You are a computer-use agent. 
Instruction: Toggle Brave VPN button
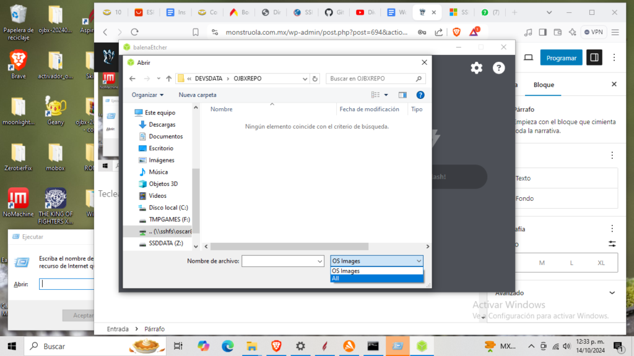(x=594, y=32)
